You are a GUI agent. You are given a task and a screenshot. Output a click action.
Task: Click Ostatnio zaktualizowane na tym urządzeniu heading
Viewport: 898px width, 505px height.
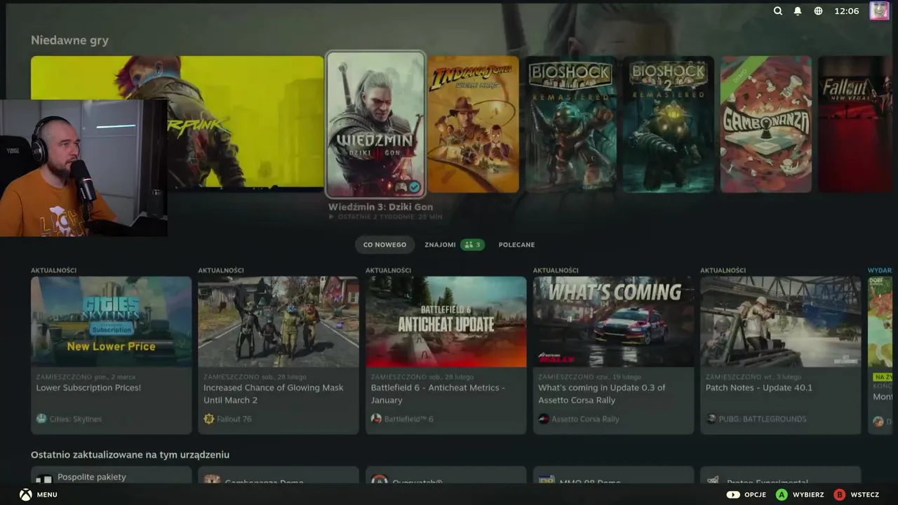130,454
